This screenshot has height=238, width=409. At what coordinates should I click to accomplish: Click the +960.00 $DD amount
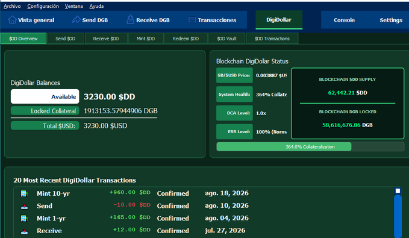[130, 193]
